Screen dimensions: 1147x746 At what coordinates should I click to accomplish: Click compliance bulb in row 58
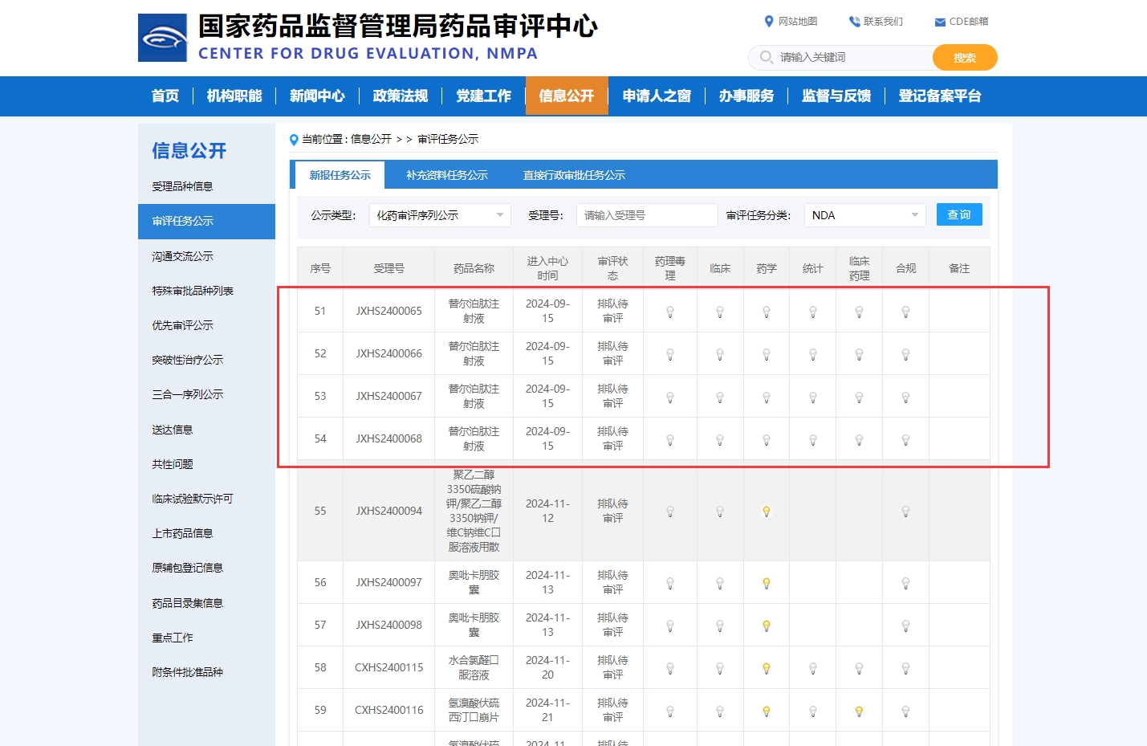(905, 669)
